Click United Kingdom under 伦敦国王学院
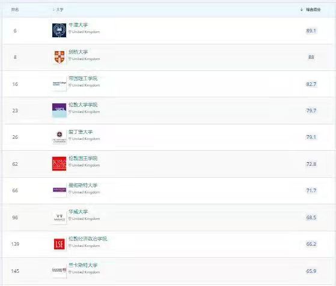Image resolution: width=336 pixels, height=286 pixels. point(86,165)
